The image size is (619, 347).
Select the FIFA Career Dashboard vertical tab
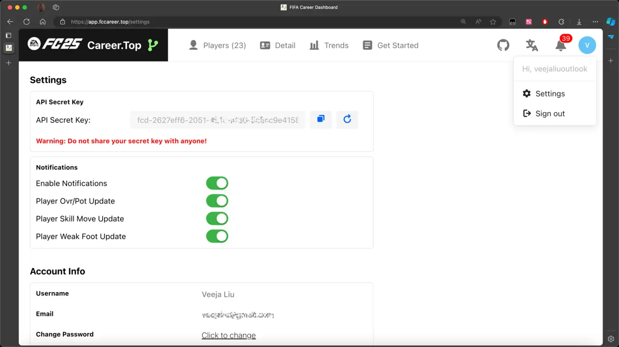9,48
